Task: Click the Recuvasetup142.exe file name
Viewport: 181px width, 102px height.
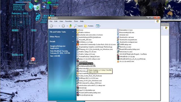Action: pos(127,32)
